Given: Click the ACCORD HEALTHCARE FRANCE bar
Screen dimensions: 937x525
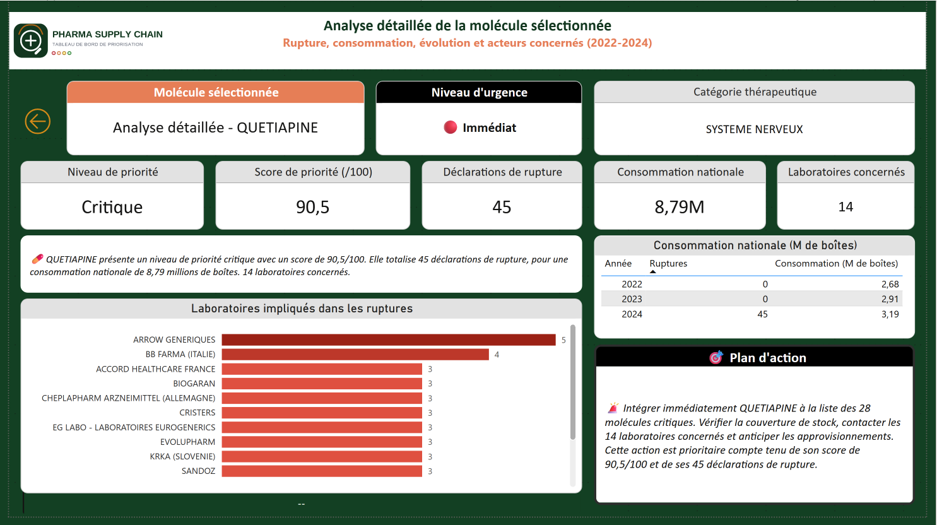Looking at the screenshot, I should tap(322, 369).
